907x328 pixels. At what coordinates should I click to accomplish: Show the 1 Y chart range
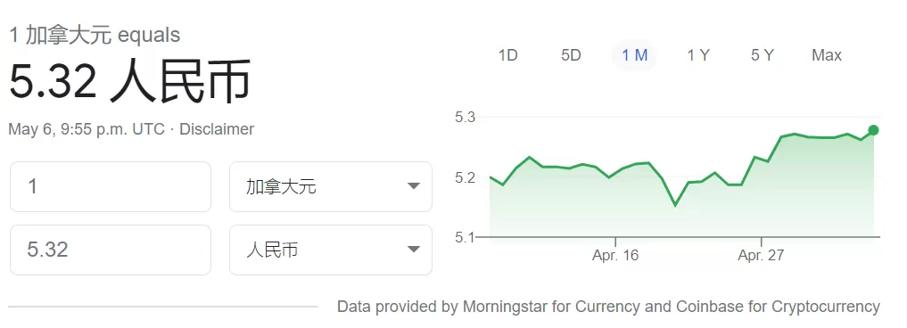[x=698, y=55]
